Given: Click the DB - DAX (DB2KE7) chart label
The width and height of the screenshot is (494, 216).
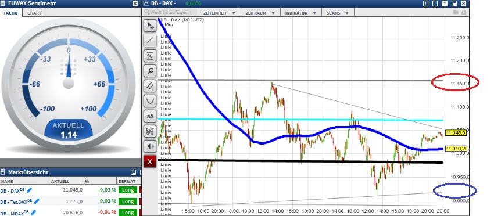Looking at the screenshot, I should click(x=182, y=20).
